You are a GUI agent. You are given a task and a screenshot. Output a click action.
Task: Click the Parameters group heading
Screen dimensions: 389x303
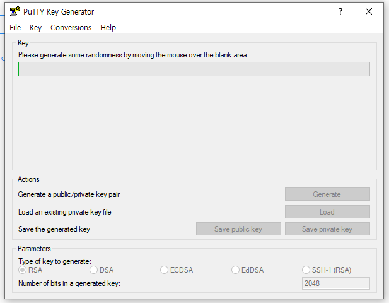click(x=34, y=249)
